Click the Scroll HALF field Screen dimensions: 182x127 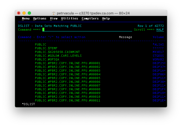click(x=160, y=30)
